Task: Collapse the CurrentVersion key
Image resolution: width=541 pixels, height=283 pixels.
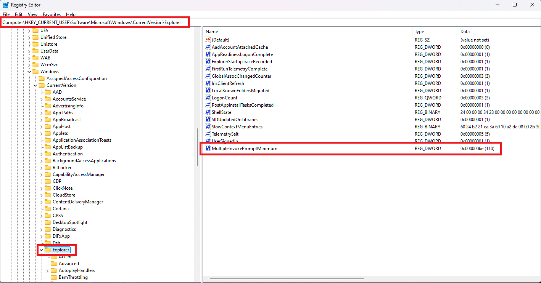Action: coord(35,85)
